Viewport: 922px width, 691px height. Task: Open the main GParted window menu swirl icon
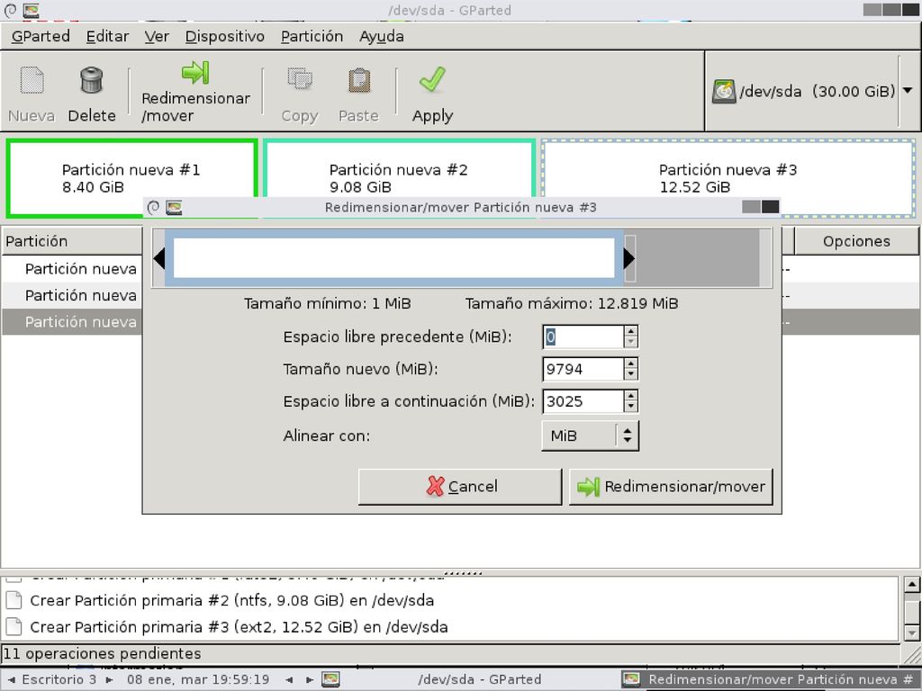point(10,10)
